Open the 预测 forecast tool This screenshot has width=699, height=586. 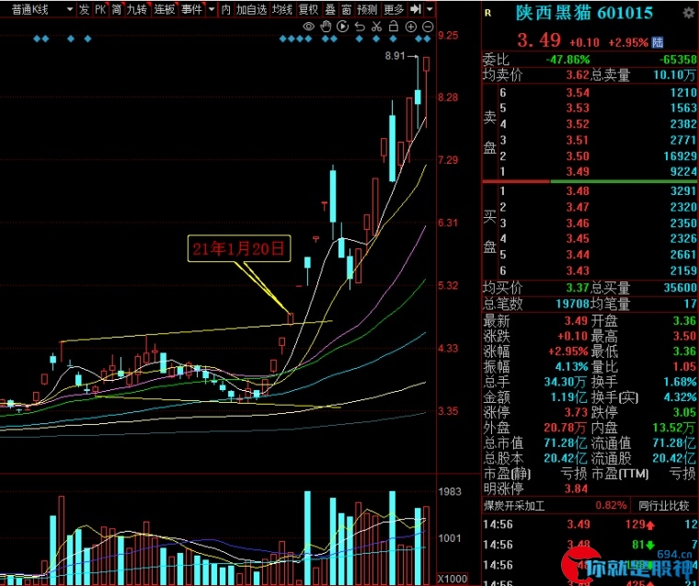pyautogui.click(x=367, y=9)
